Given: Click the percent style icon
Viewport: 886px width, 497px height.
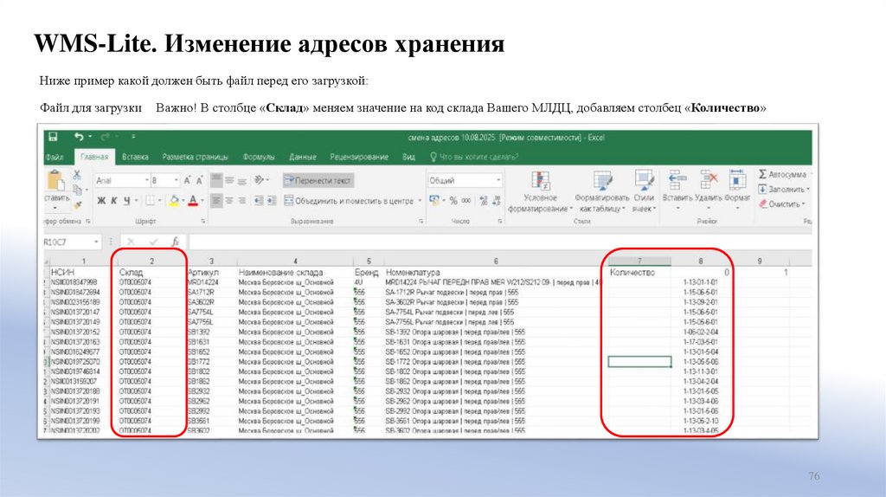Looking at the screenshot, I should (x=453, y=201).
